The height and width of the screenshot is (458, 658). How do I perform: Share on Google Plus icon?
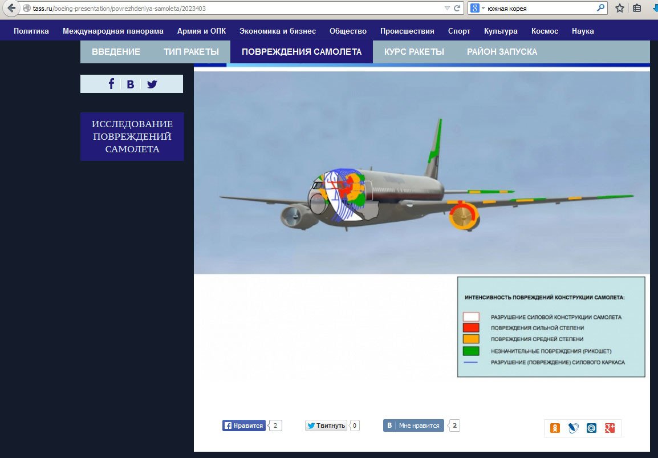point(610,428)
